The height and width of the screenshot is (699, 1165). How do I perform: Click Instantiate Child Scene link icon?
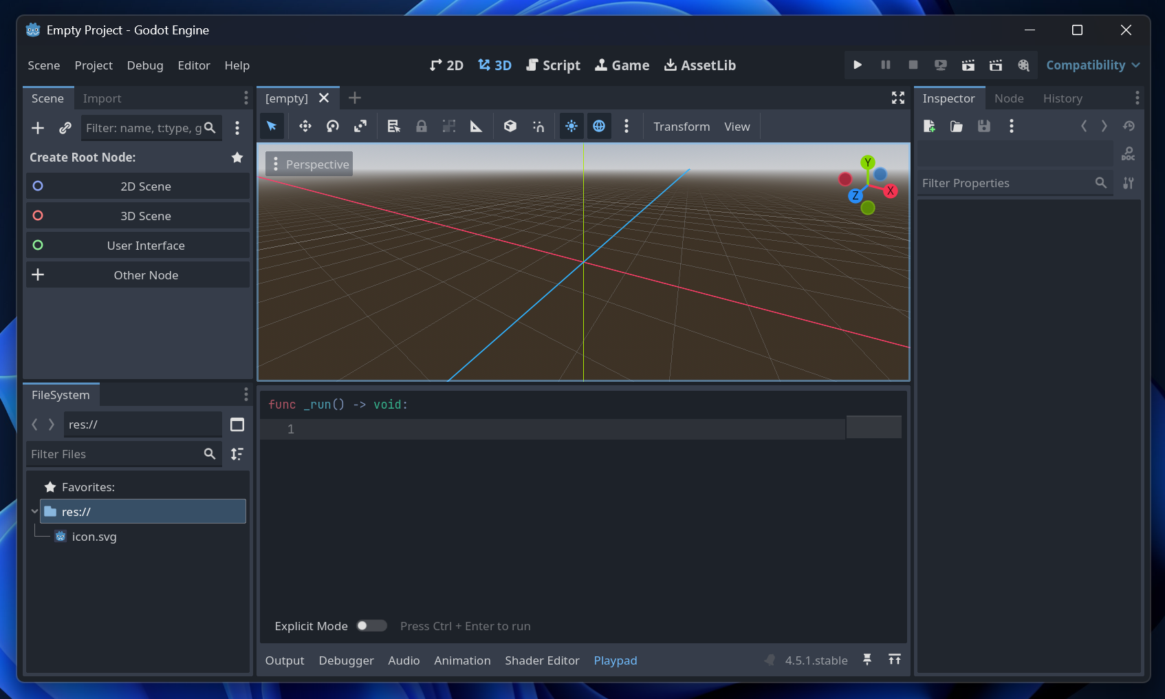tap(65, 128)
